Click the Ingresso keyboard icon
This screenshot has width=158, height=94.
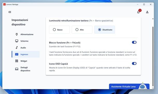(x=17, y=54)
